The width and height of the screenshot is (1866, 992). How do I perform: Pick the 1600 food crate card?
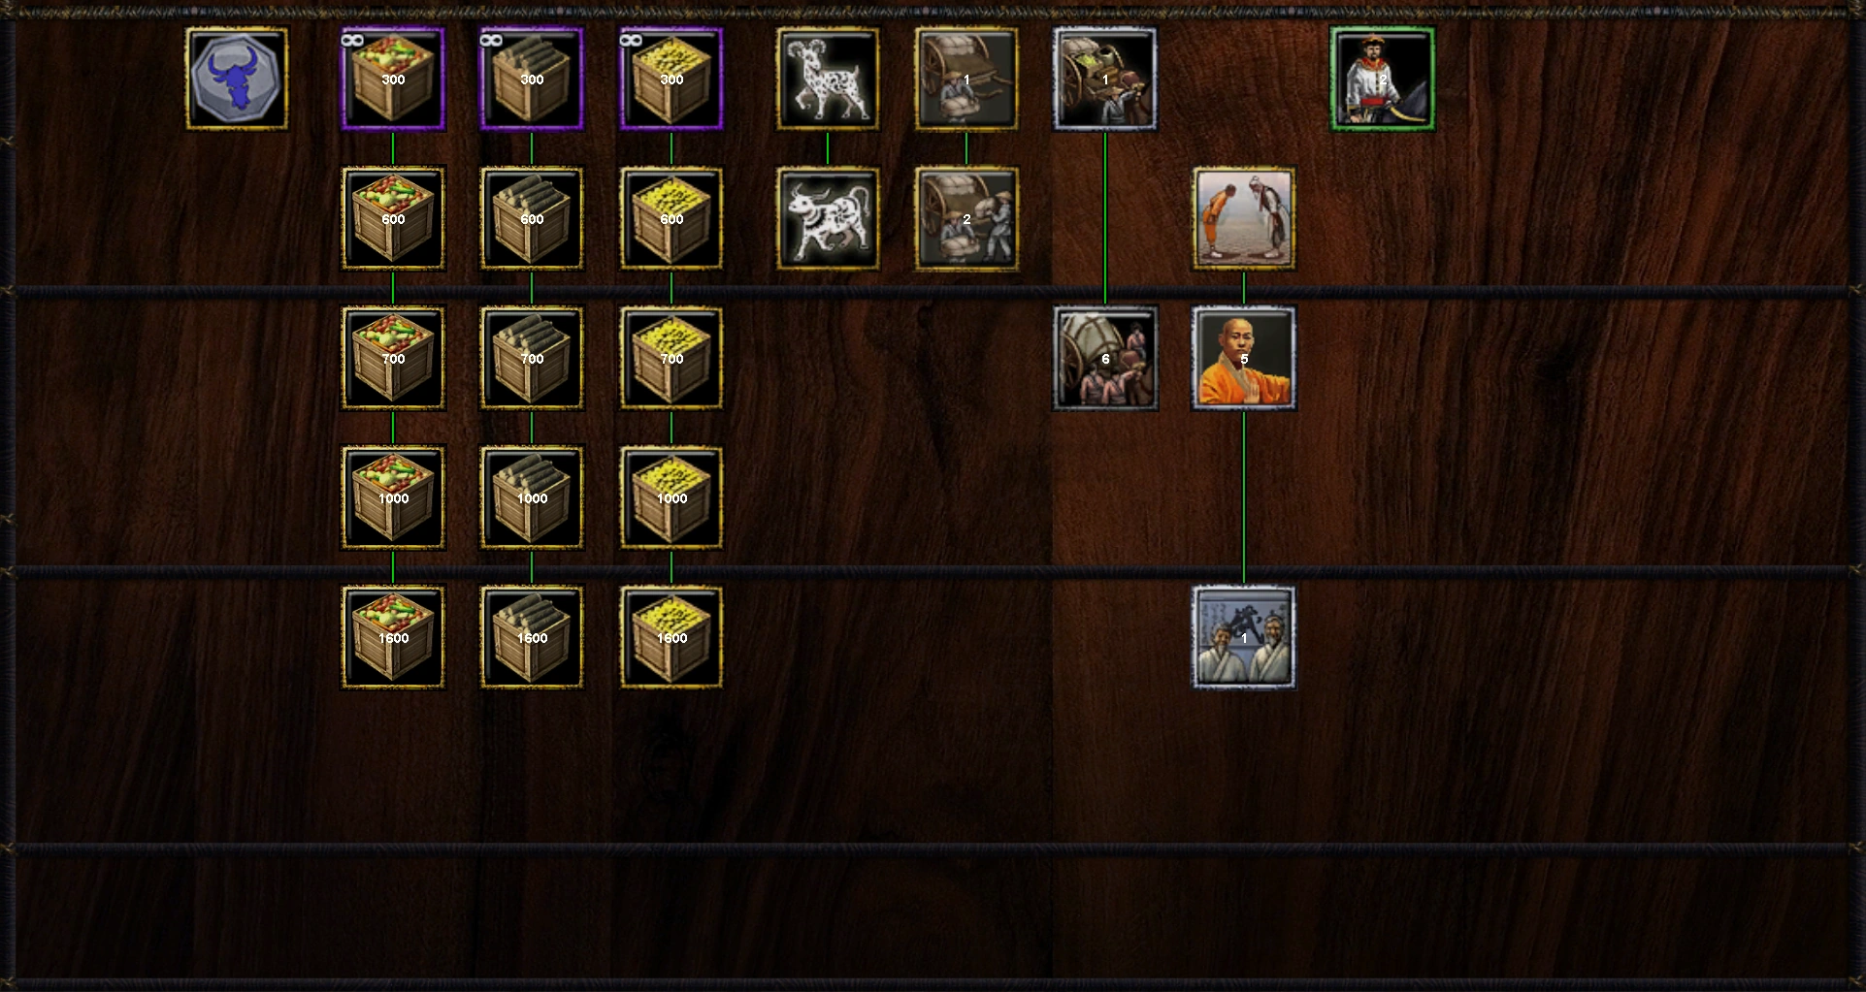tap(393, 637)
